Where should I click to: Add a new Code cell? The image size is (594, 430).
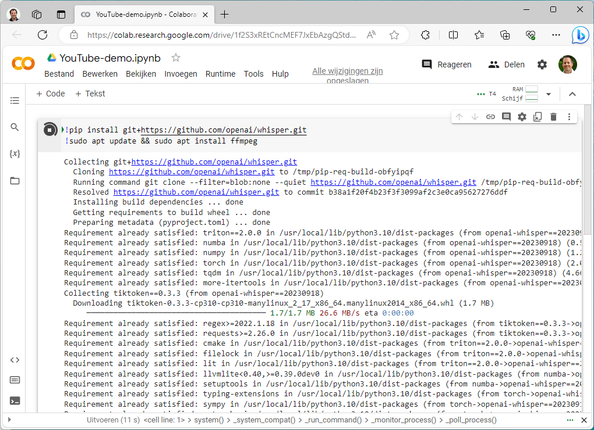51,94
